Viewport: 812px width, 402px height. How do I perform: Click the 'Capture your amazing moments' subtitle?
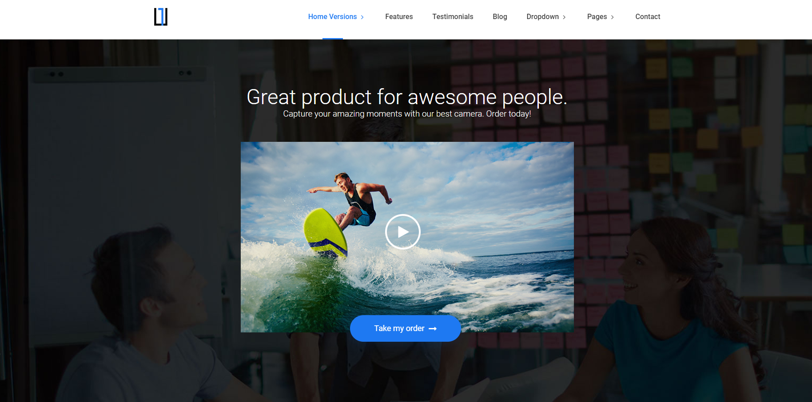[406, 114]
